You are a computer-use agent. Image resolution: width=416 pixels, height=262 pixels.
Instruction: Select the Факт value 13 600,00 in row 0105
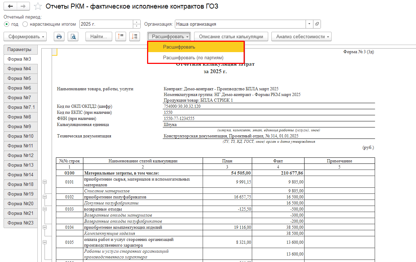[278, 242]
